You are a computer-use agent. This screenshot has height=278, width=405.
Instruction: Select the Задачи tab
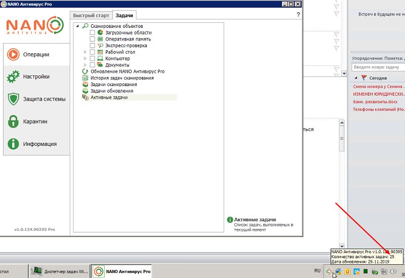click(x=124, y=16)
